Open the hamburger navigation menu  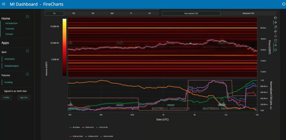click(x=3, y=4)
